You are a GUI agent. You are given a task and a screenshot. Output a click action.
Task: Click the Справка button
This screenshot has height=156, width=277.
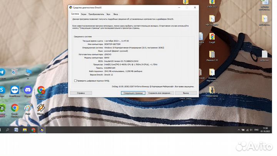(81, 93)
